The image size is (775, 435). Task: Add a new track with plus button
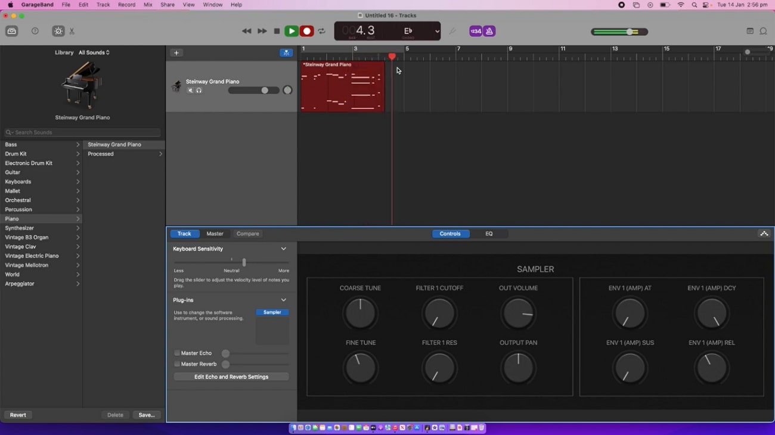point(176,53)
